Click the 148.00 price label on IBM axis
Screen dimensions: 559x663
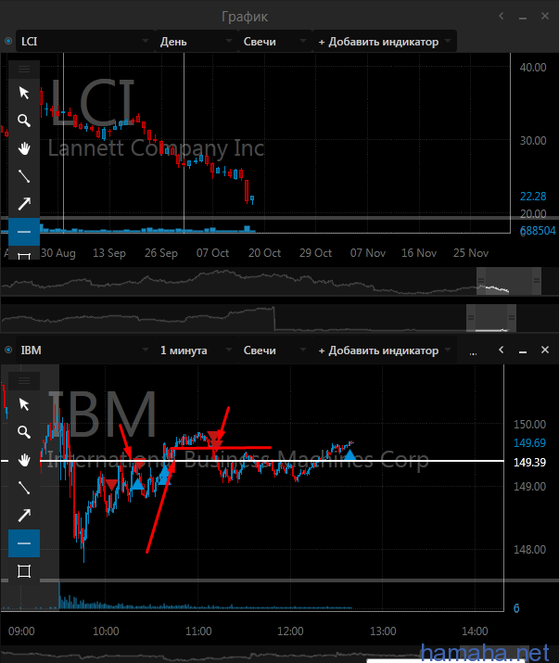[529, 549]
